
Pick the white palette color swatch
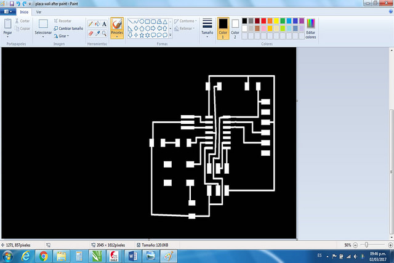(244, 28)
